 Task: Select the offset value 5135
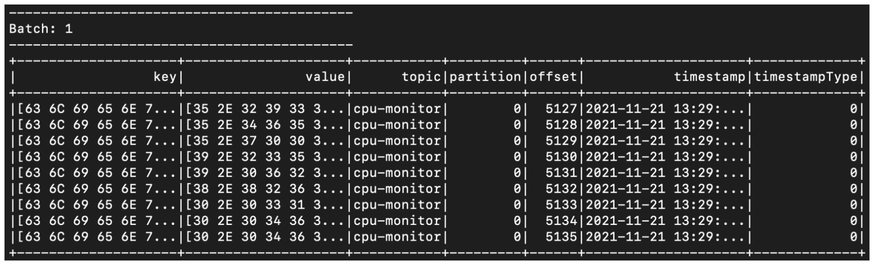[x=561, y=237]
